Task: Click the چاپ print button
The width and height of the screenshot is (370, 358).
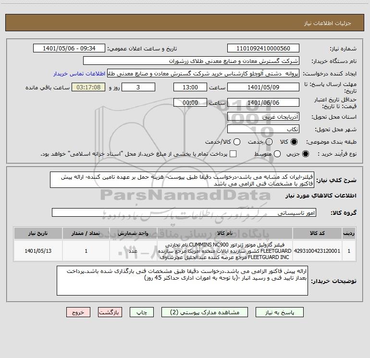Action: (x=142, y=312)
